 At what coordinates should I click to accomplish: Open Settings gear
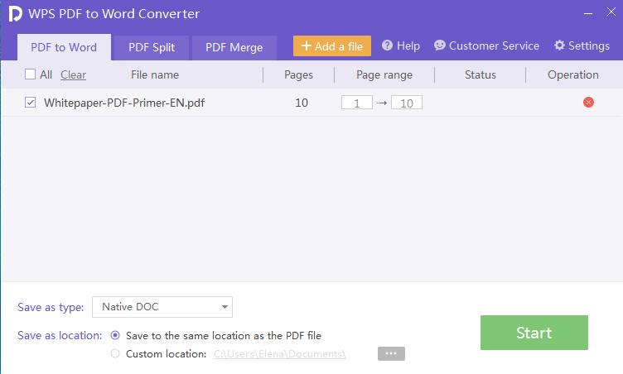click(582, 46)
